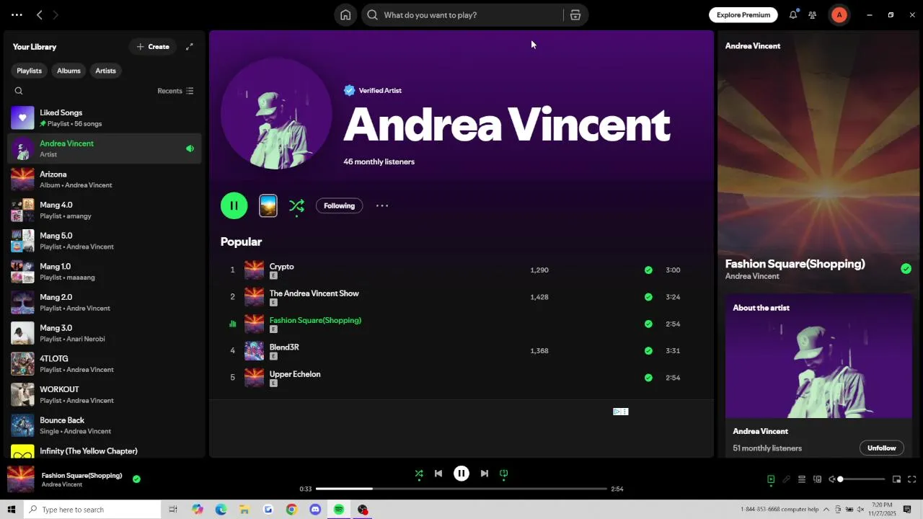The height and width of the screenshot is (519, 923).
Task: Open Discord from the taskbar
Action: (315, 510)
